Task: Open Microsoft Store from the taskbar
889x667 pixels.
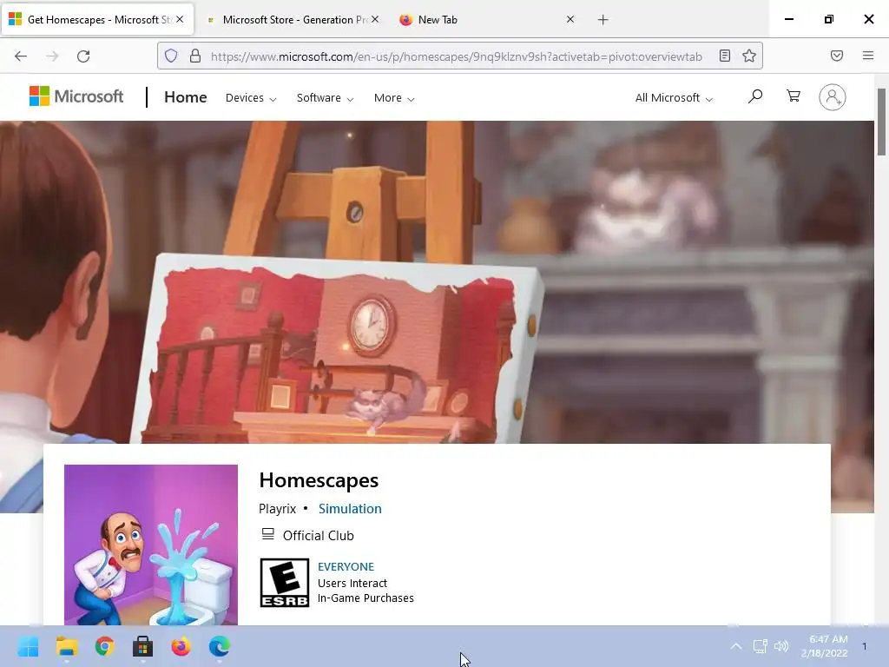Action: (x=143, y=646)
